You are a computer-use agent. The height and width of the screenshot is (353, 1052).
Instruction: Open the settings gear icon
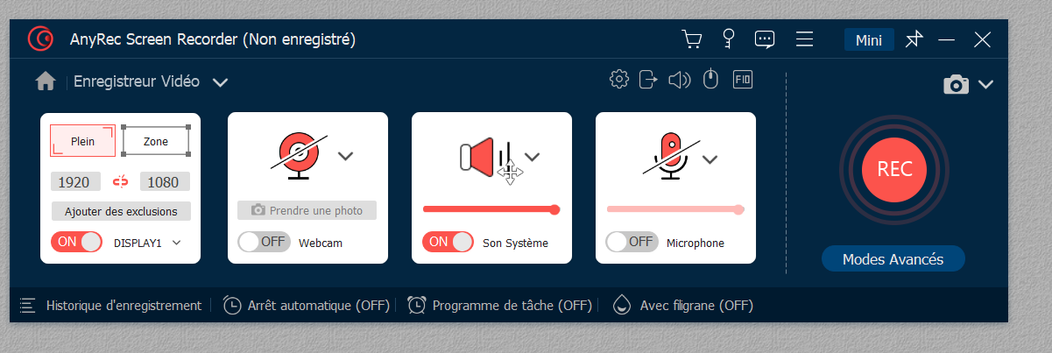(619, 80)
